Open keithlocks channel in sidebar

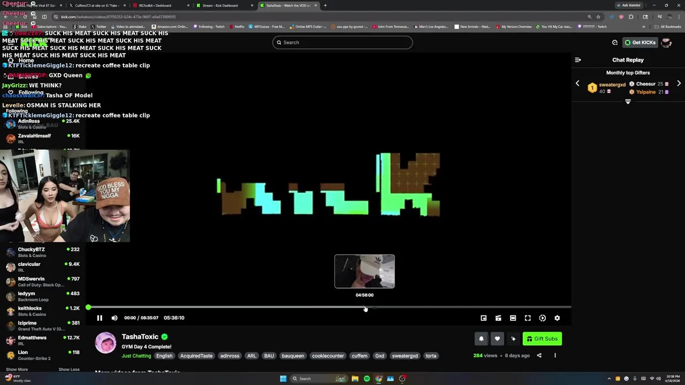point(43,311)
